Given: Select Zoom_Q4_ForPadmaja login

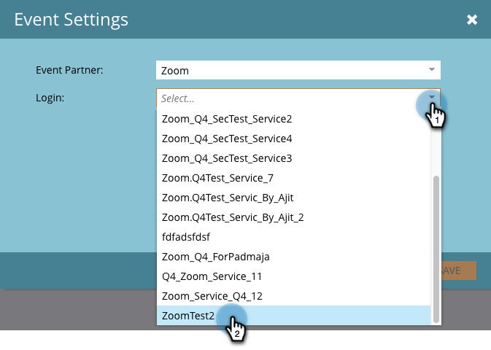Looking at the screenshot, I should pos(293,257).
